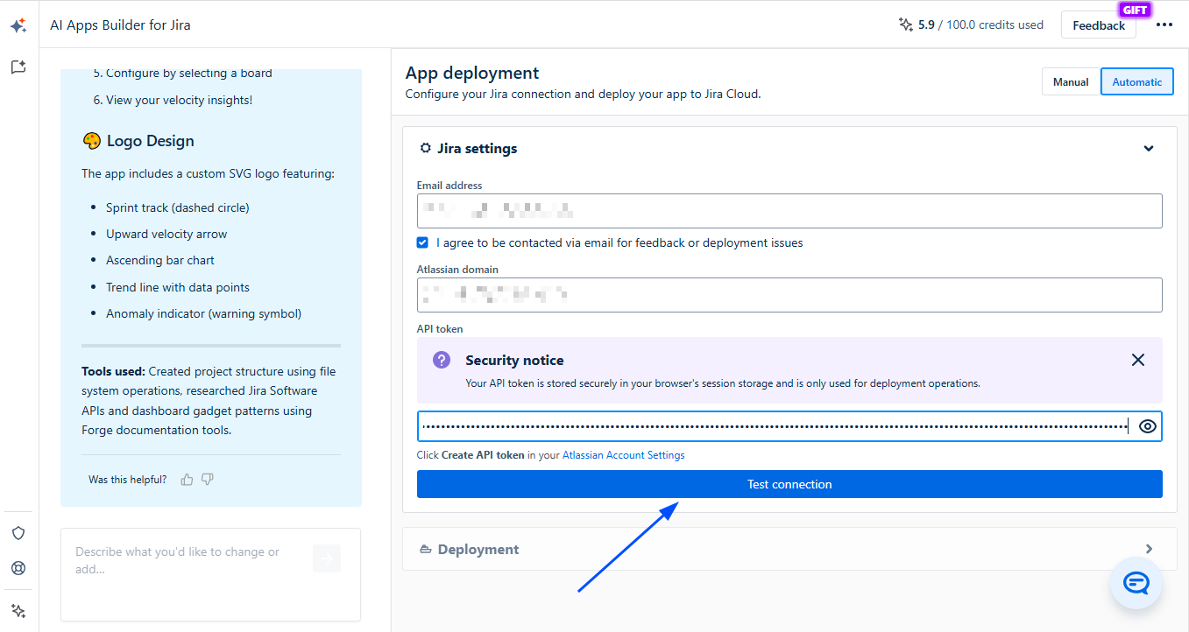Open the live chat support bubble

pos(1136,582)
